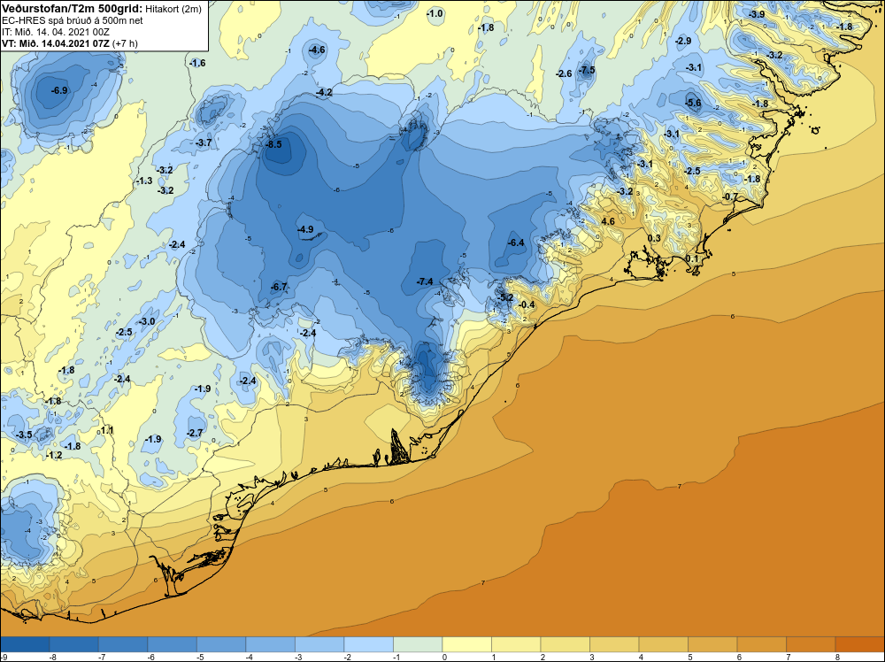Pick the pale yellow legend band, 0 to 1
This screenshot has width=885, height=662.
(x=466, y=644)
